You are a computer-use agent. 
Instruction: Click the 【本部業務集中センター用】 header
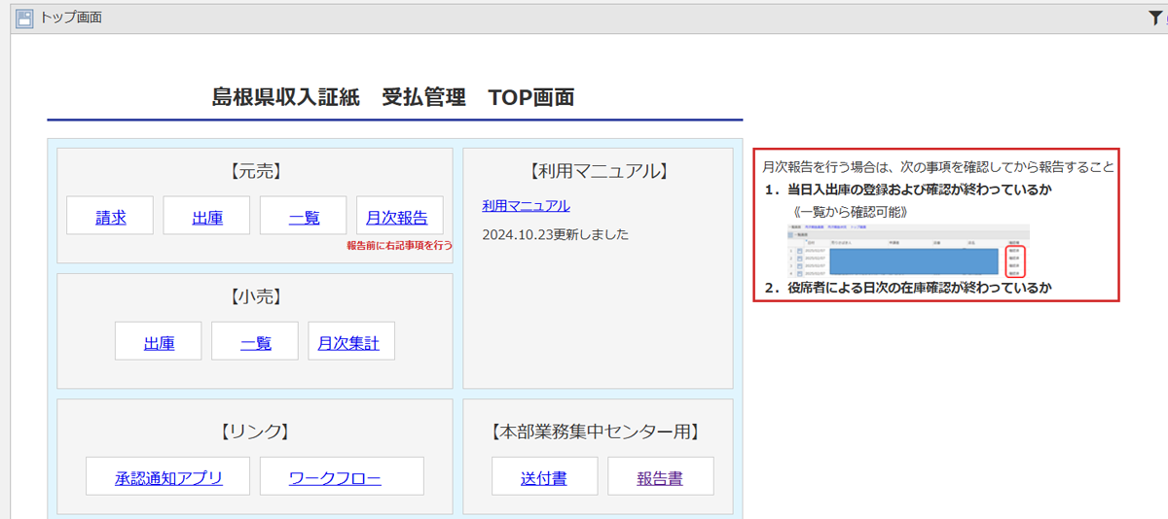pyautogui.click(x=598, y=432)
